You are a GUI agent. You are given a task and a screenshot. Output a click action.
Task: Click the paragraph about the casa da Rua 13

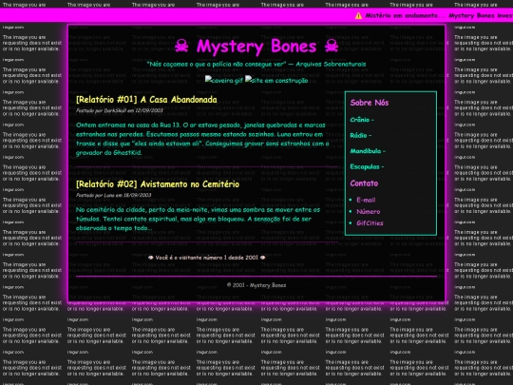[x=202, y=139]
